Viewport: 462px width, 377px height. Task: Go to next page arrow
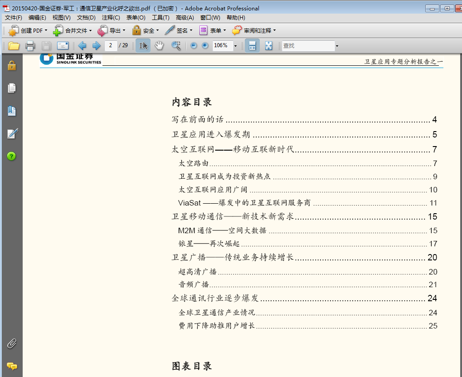(97, 46)
